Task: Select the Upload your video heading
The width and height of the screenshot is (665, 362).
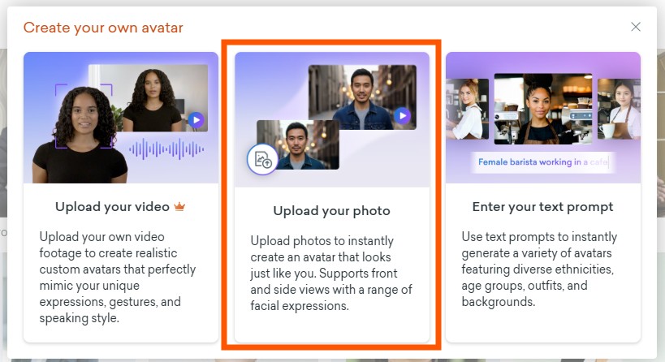Action: [113, 207]
